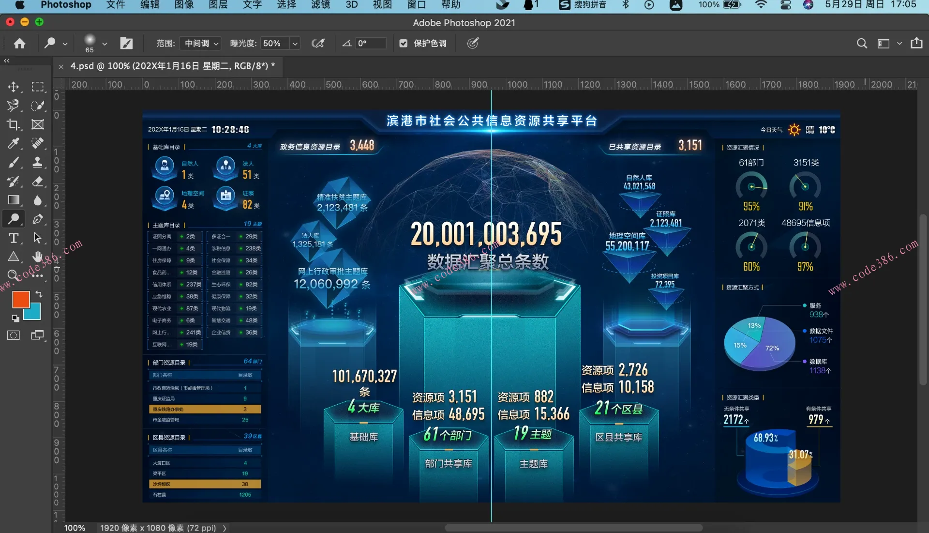Select the Pen tool
929x533 pixels.
click(x=37, y=219)
